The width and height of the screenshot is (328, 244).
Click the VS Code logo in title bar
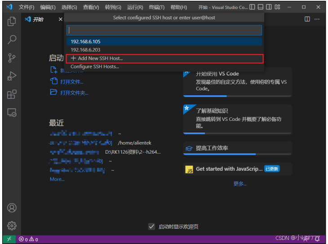pyautogui.click(x=9, y=7)
